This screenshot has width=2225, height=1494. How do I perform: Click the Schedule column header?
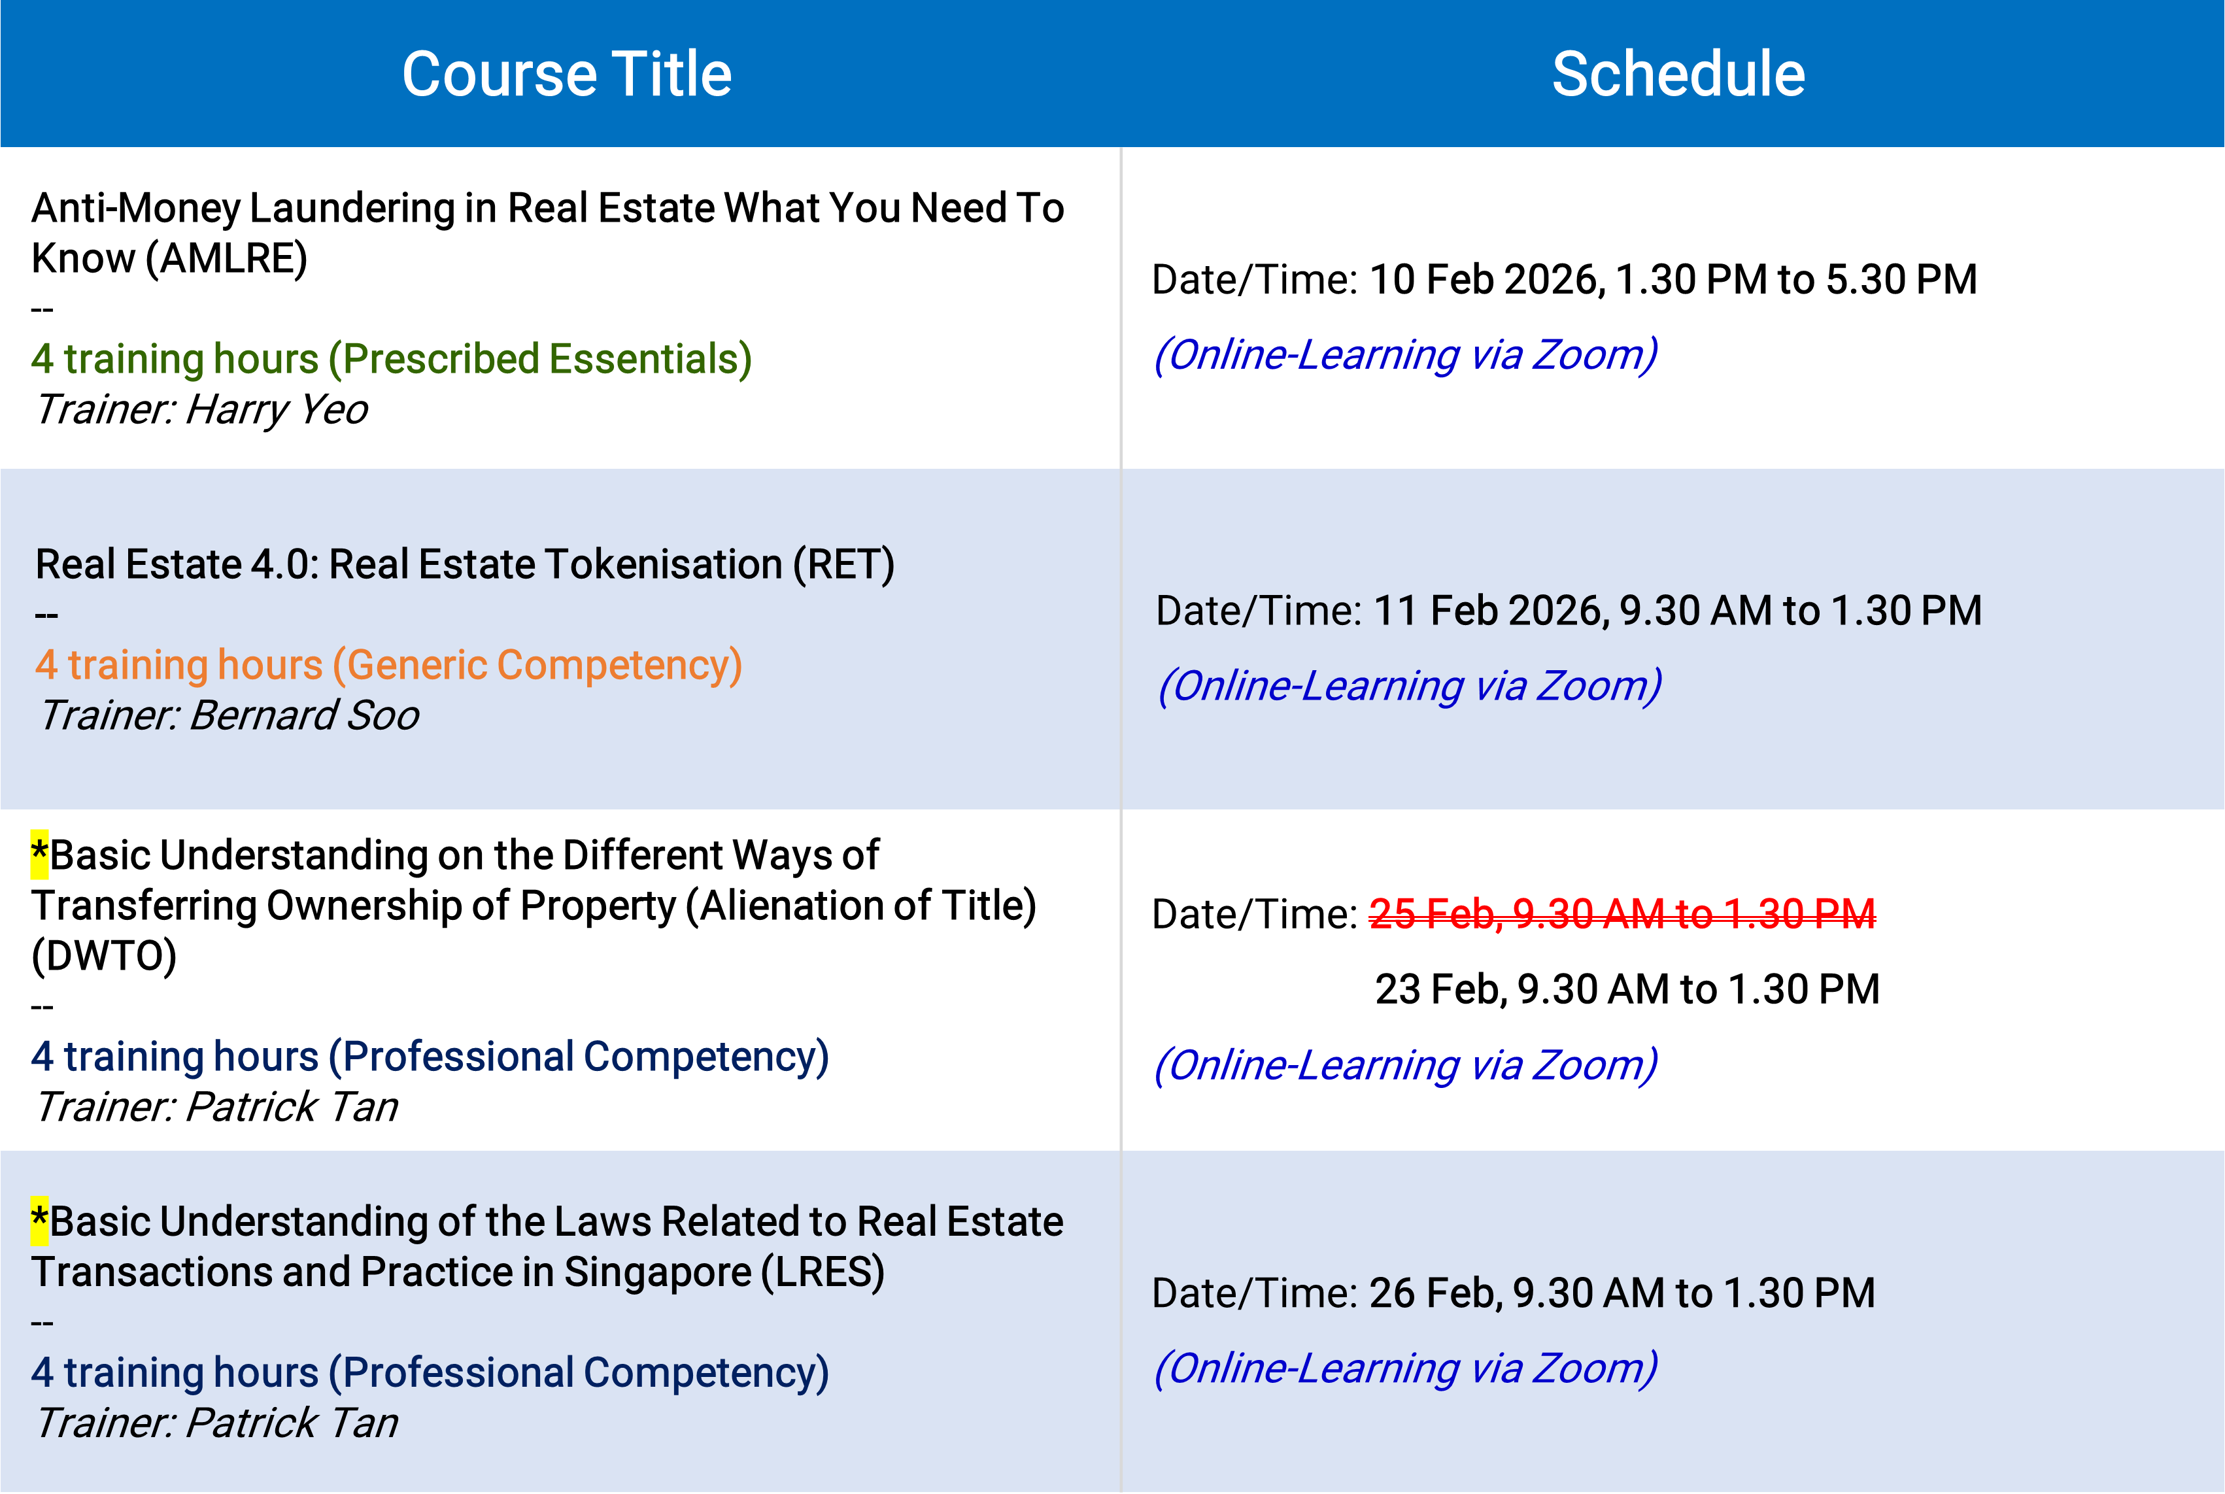(1678, 75)
